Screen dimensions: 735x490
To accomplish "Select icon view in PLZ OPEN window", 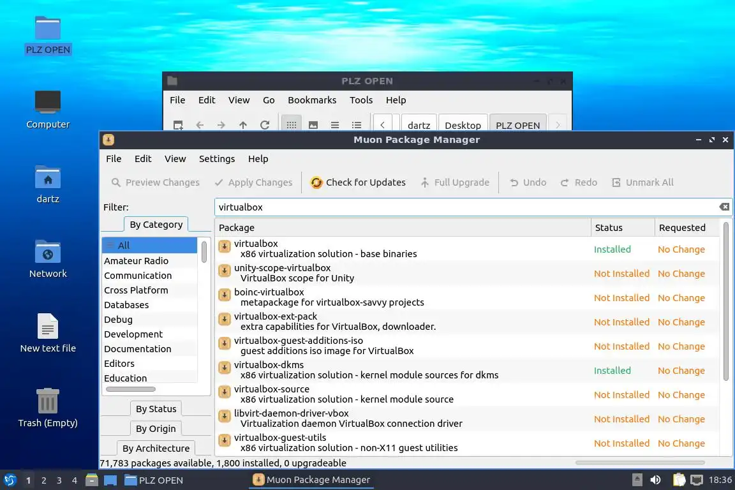I will [292, 124].
